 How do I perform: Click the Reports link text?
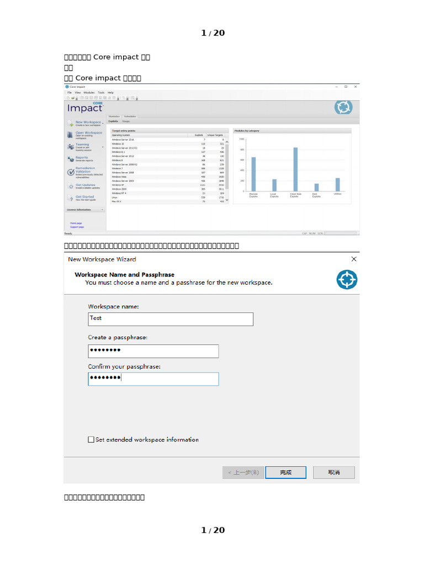coord(82,157)
